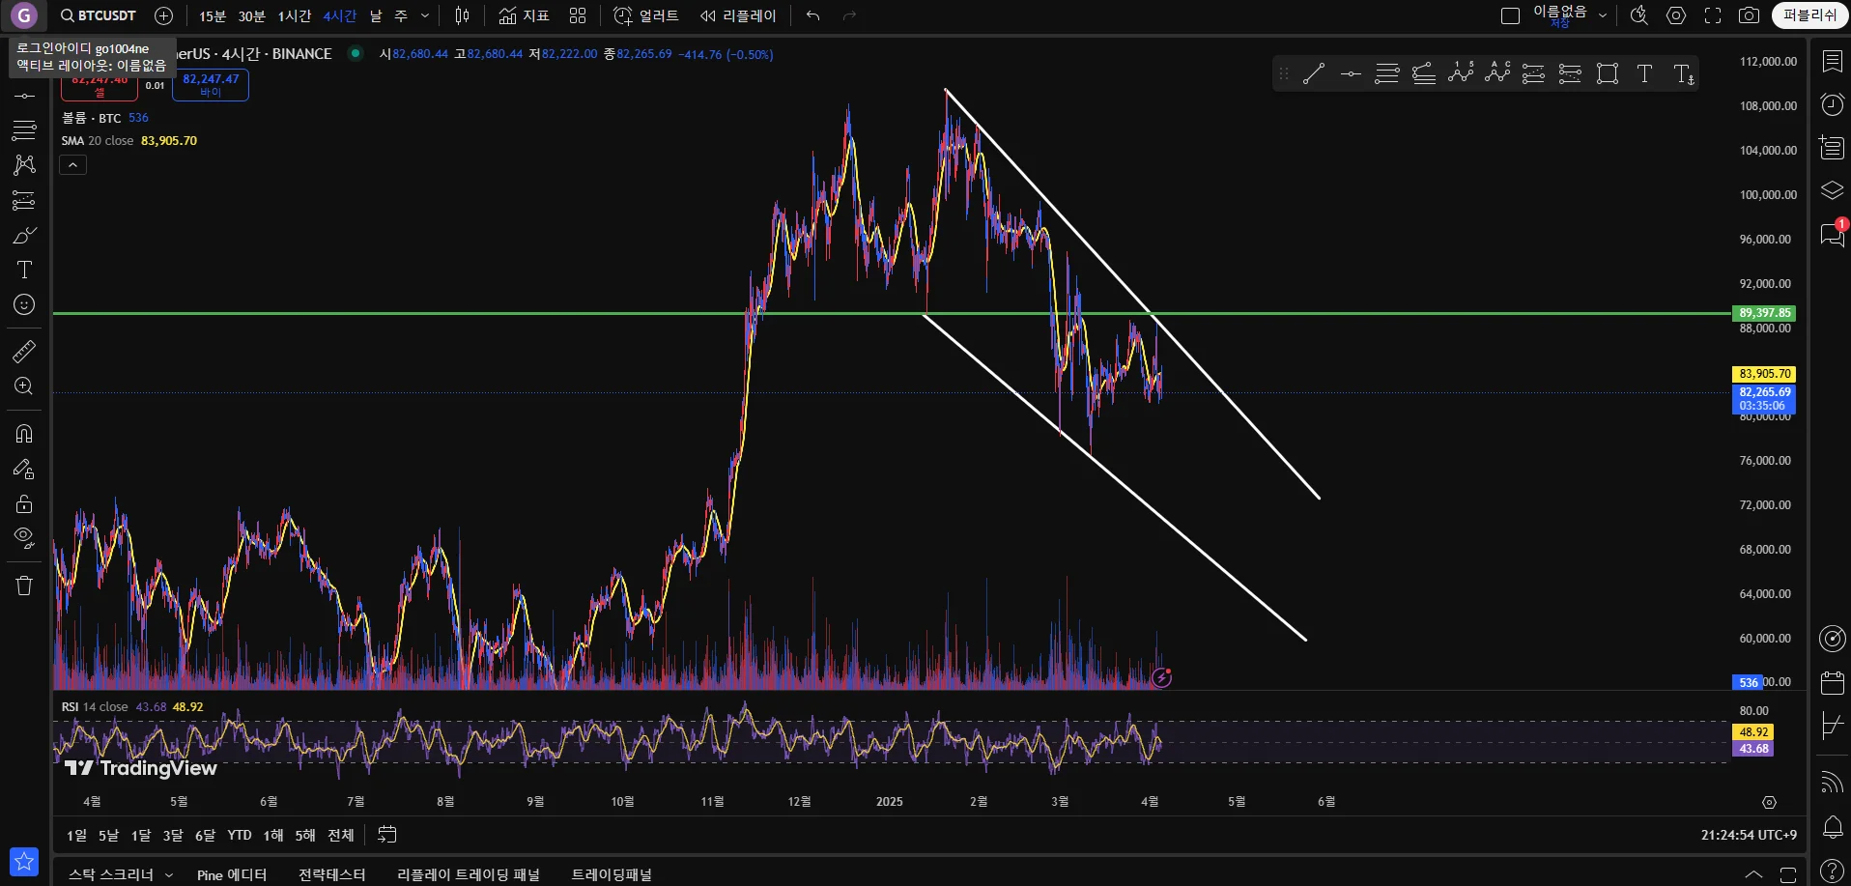Take a chart snapshot with camera icon
The width and height of the screenshot is (1851, 886).
point(1749,15)
